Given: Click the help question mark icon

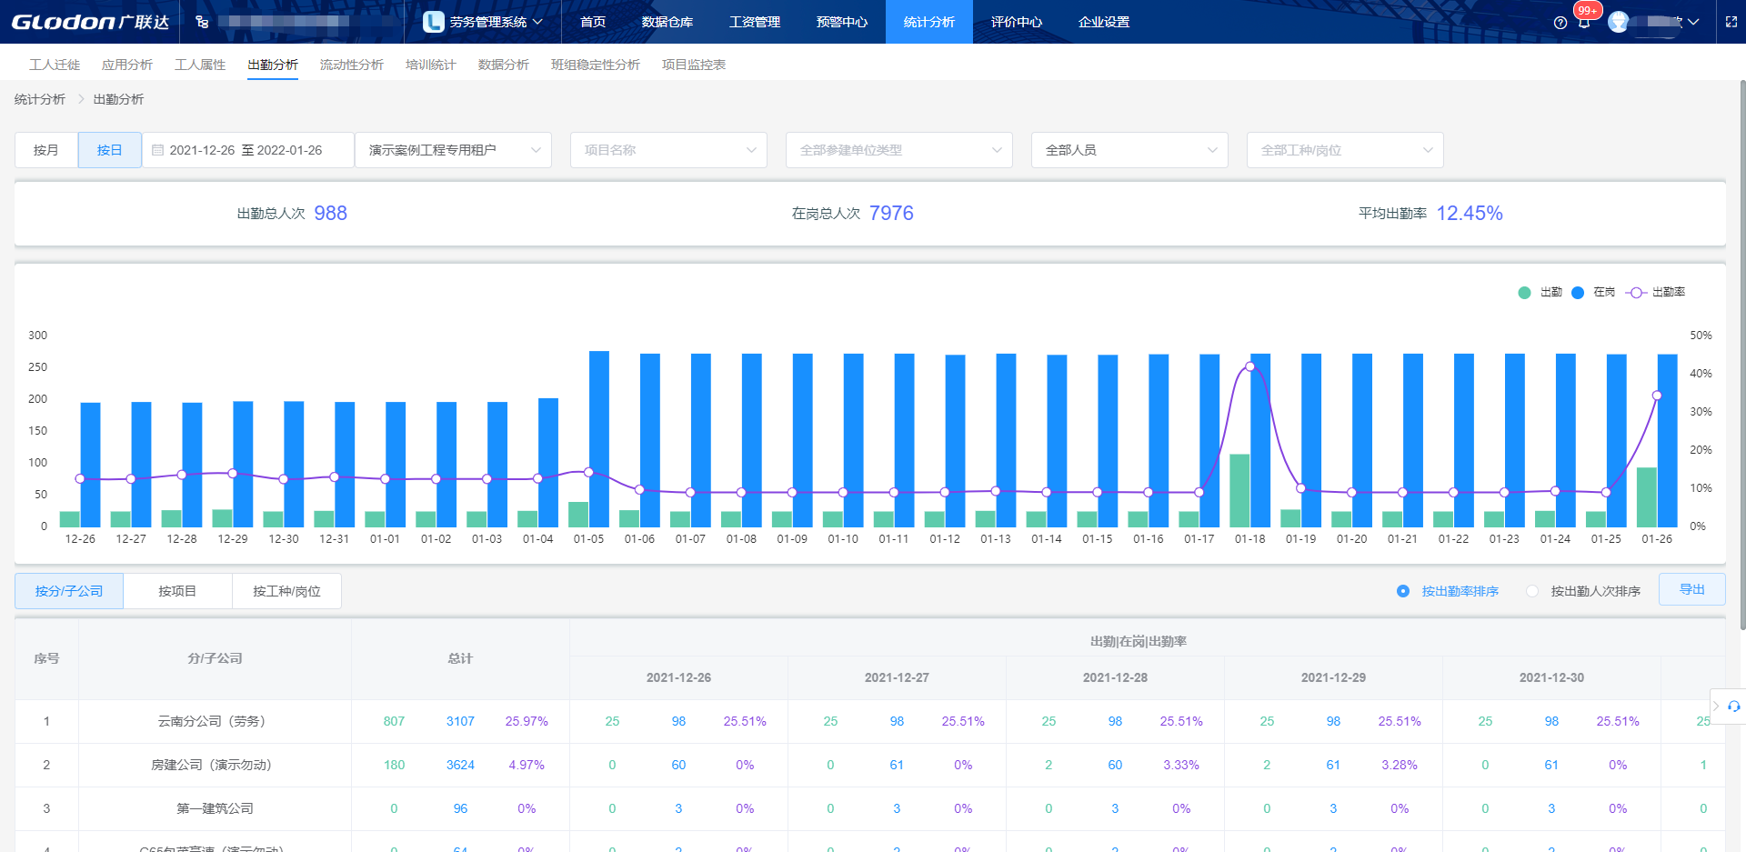Looking at the screenshot, I should click(1560, 23).
